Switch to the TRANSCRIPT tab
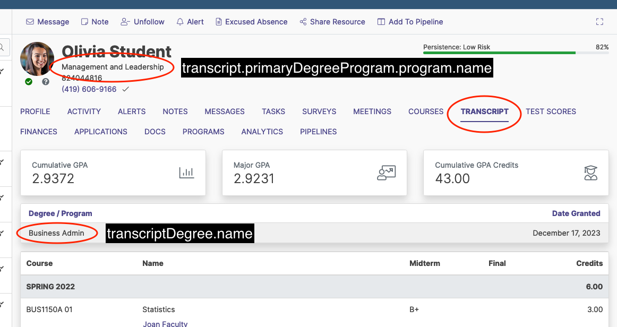The width and height of the screenshot is (617, 327). [x=484, y=111]
